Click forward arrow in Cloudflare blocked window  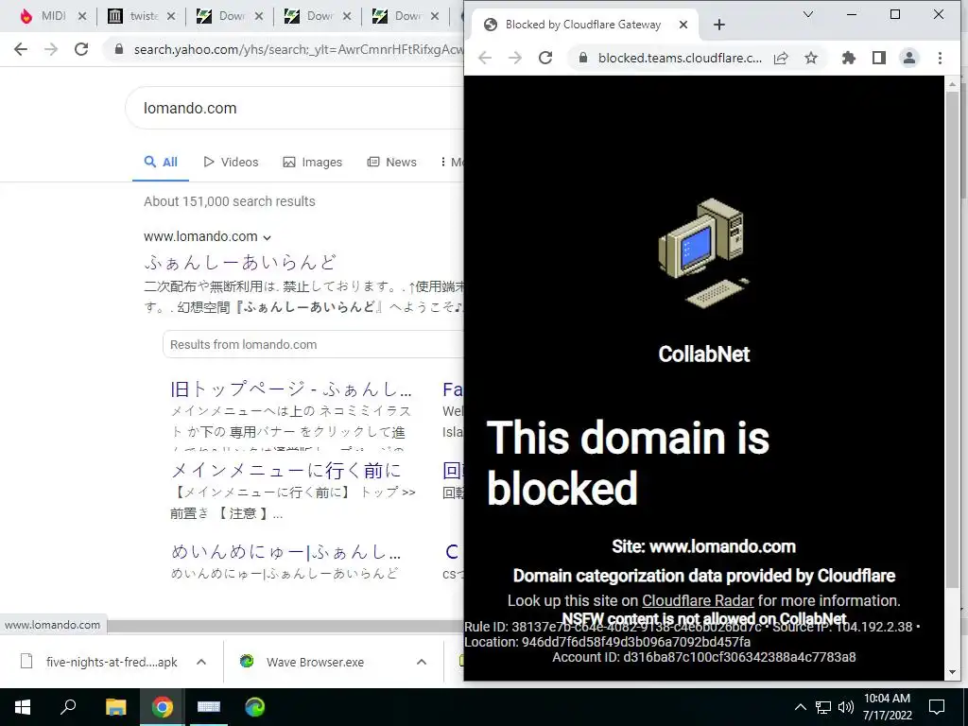pyautogui.click(x=515, y=58)
